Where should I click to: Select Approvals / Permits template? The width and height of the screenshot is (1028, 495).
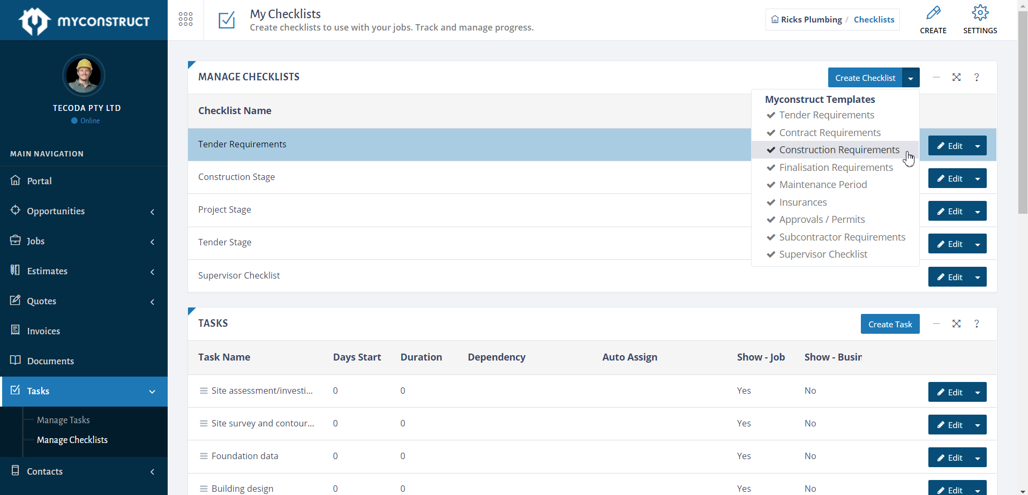835,220
